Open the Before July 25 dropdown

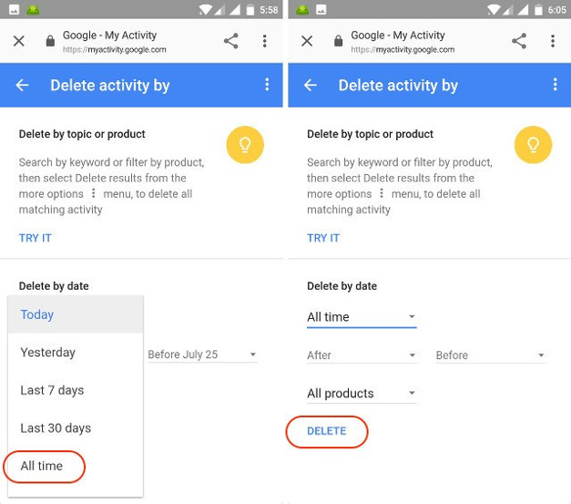click(202, 355)
